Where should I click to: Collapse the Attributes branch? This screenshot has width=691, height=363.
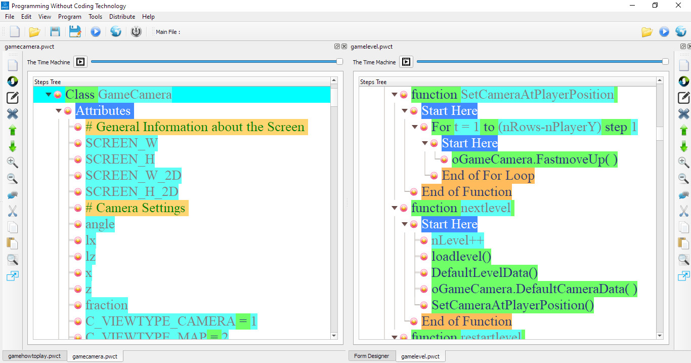click(x=58, y=110)
